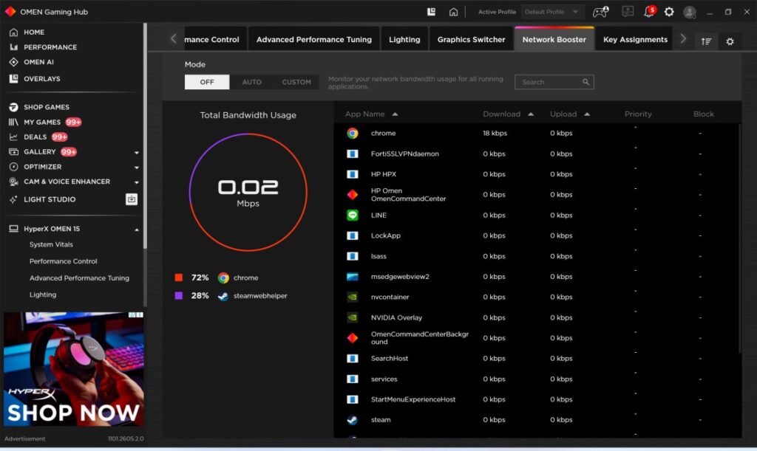The image size is (757, 451).
Task: Click the NVIDIA Overlay icon
Action: point(353,317)
